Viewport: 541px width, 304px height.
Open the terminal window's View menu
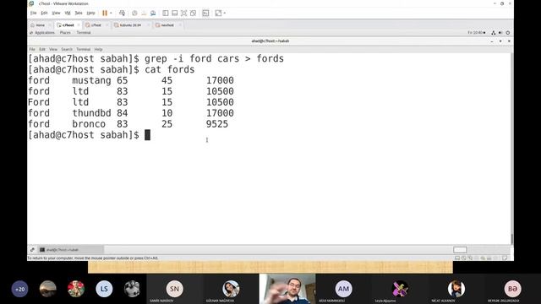[x=53, y=49]
